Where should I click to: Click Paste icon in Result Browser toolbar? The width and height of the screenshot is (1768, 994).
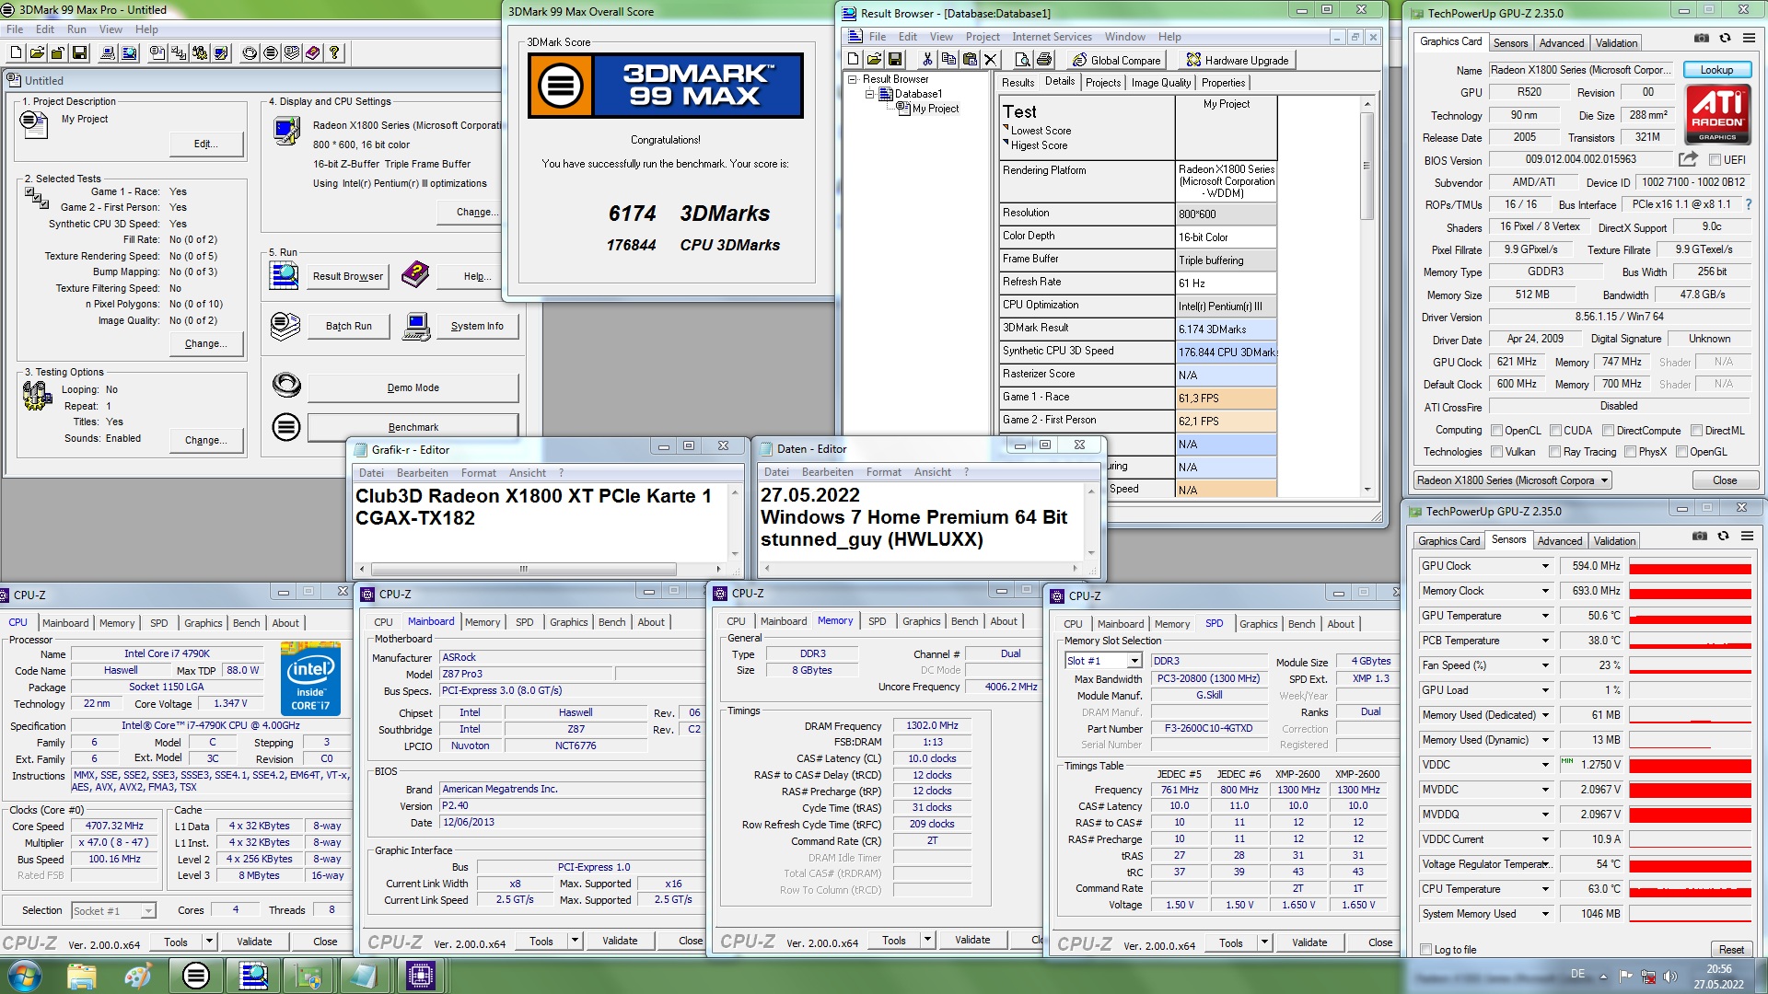(970, 60)
